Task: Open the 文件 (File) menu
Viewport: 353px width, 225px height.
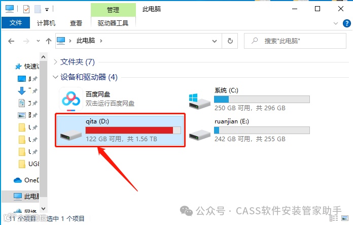Action: point(16,23)
